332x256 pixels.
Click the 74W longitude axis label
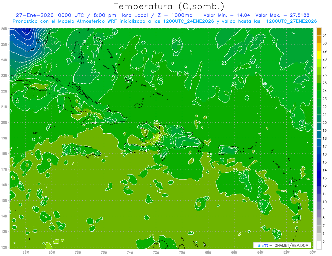[130, 252]
